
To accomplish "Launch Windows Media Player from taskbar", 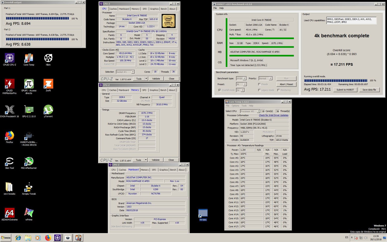I will (38, 238).
